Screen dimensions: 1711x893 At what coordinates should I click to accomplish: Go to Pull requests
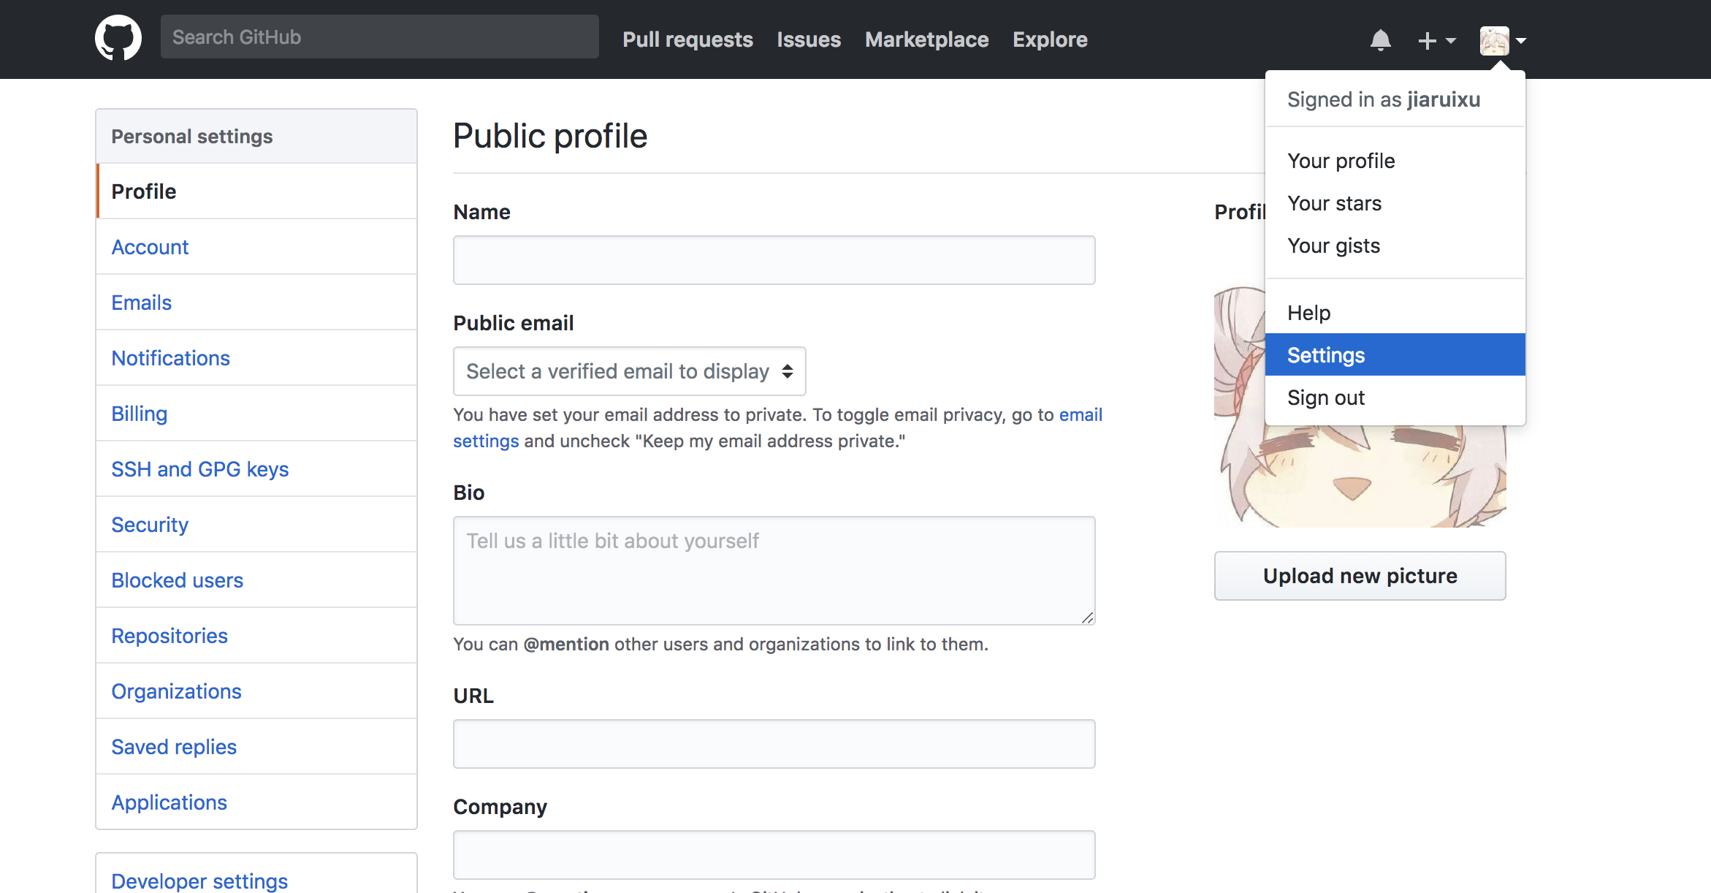coord(687,39)
